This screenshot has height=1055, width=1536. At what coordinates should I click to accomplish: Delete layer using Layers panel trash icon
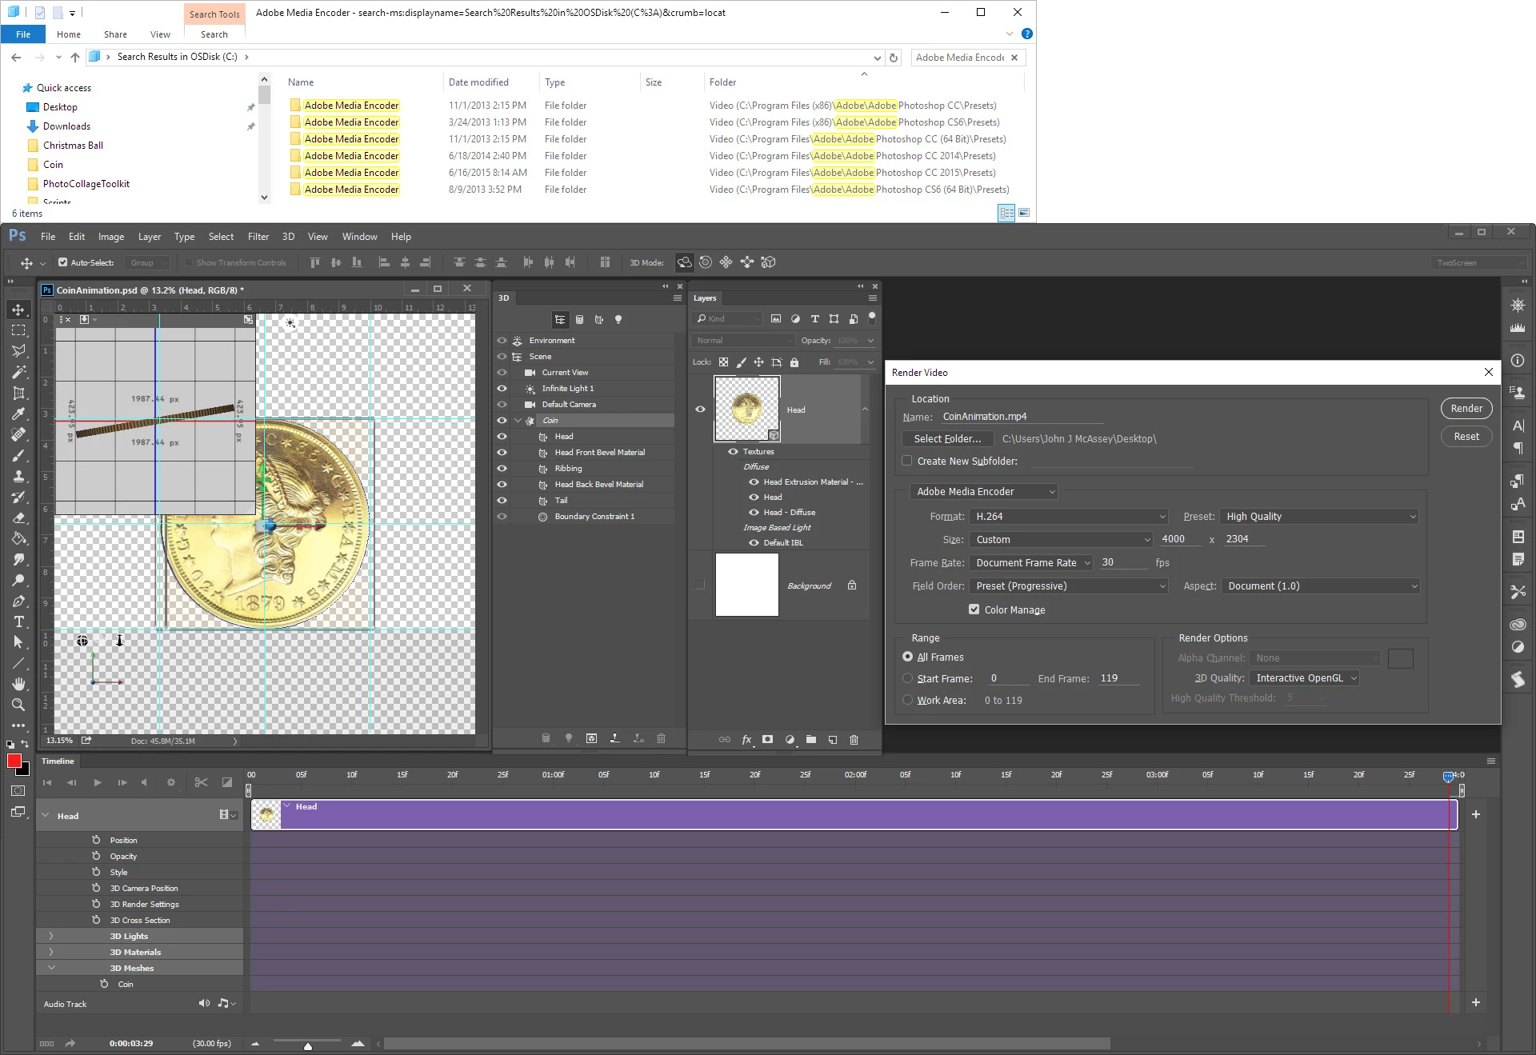(x=854, y=740)
